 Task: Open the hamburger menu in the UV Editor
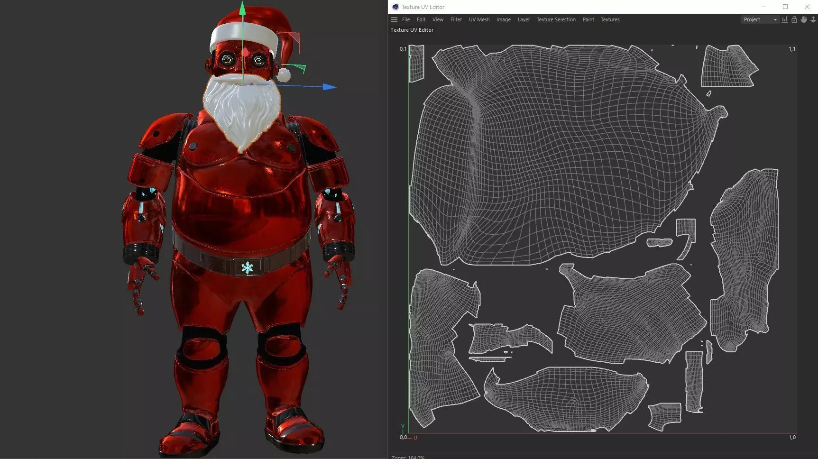(394, 19)
